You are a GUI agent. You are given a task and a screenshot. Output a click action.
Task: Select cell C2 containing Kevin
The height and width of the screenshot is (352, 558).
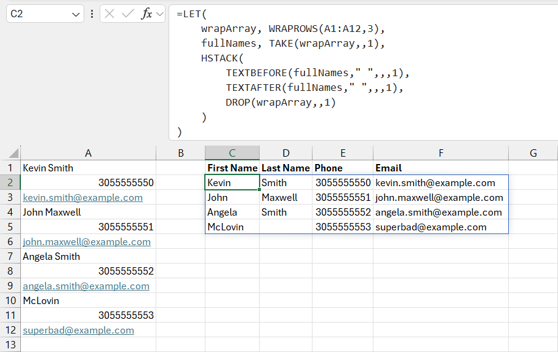232,182
